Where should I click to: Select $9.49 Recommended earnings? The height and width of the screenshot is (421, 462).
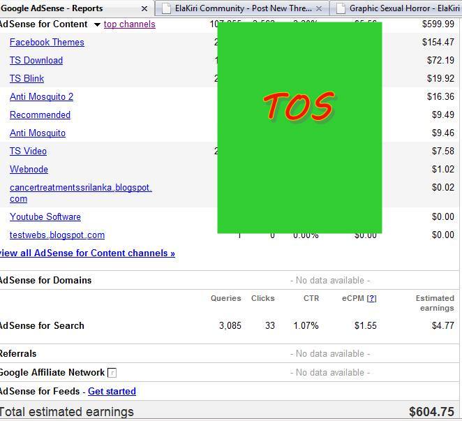(443, 115)
